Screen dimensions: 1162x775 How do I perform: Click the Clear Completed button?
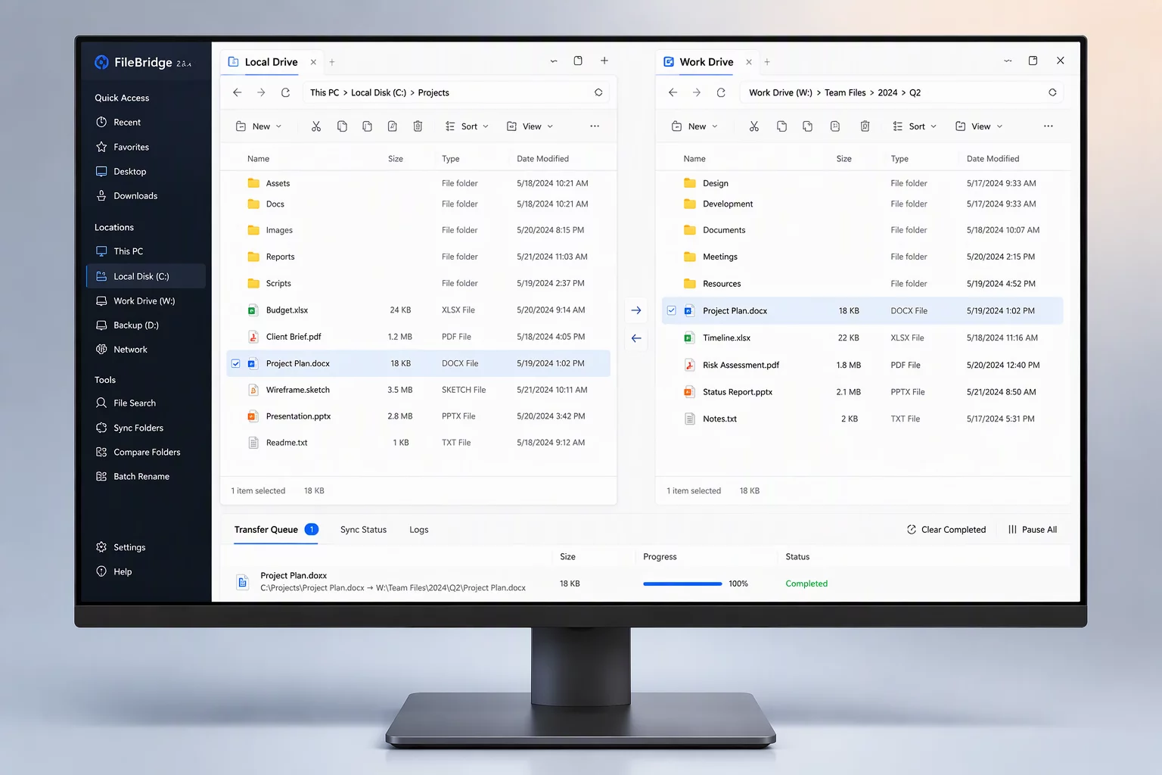click(946, 530)
